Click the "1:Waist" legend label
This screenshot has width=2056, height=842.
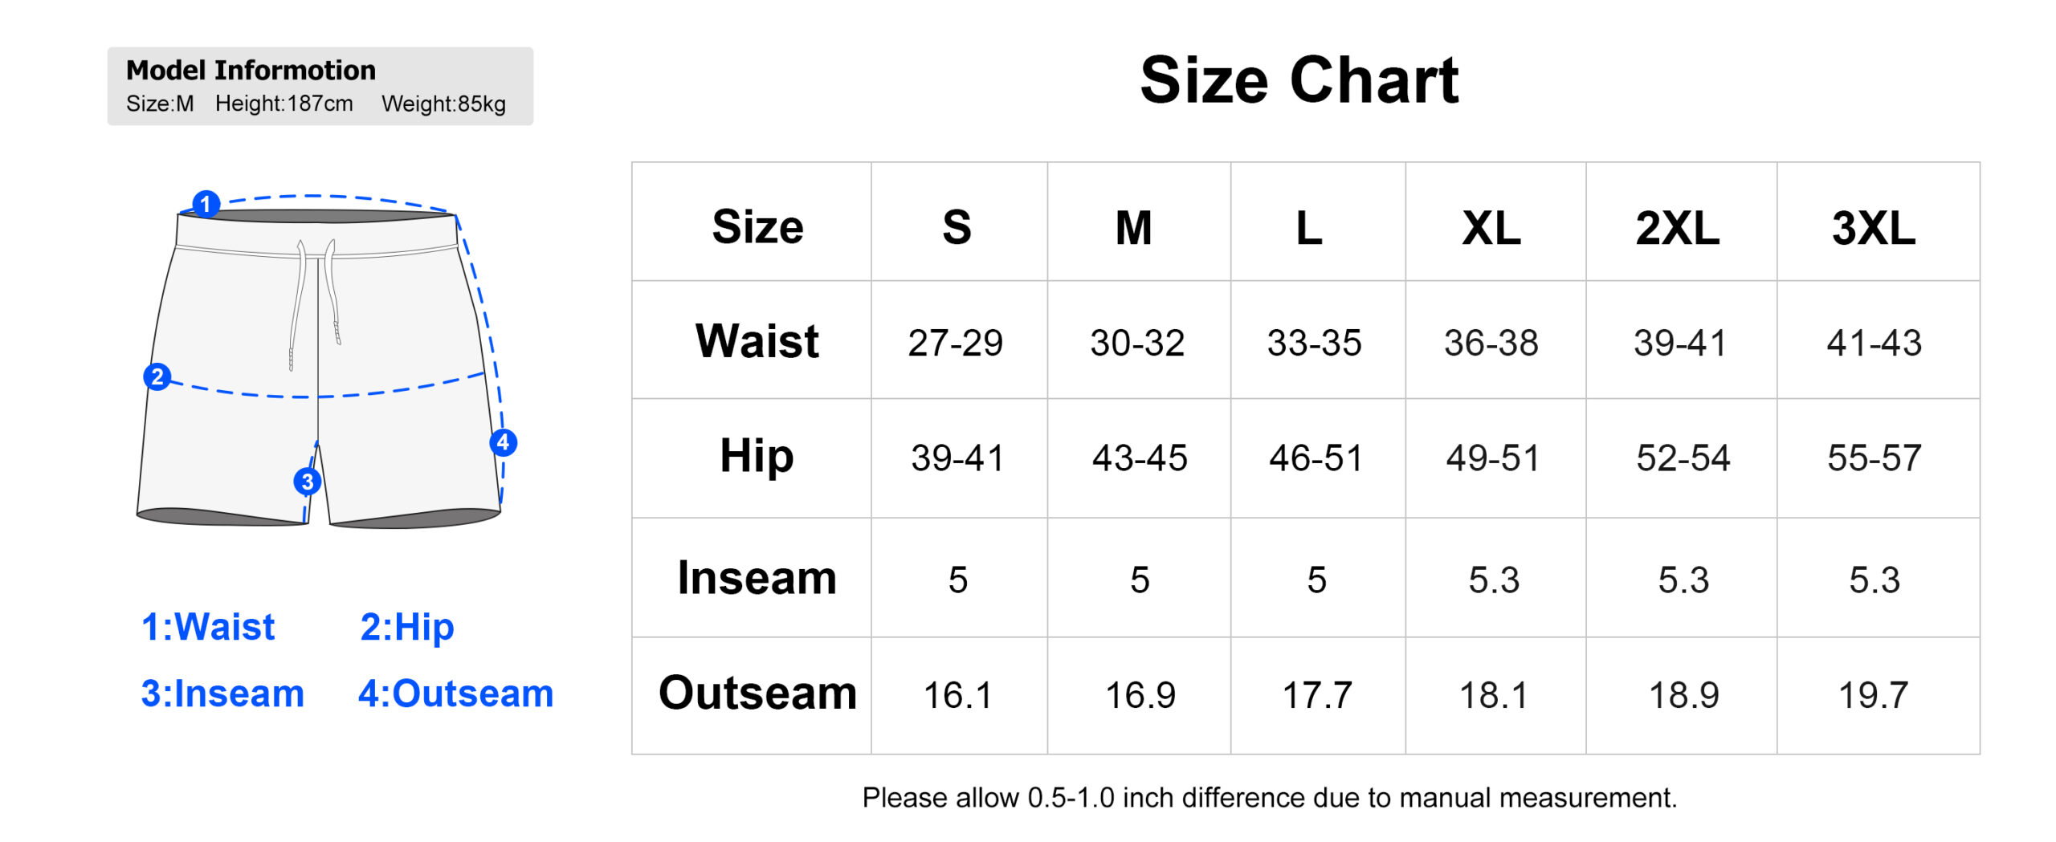(x=207, y=627)
